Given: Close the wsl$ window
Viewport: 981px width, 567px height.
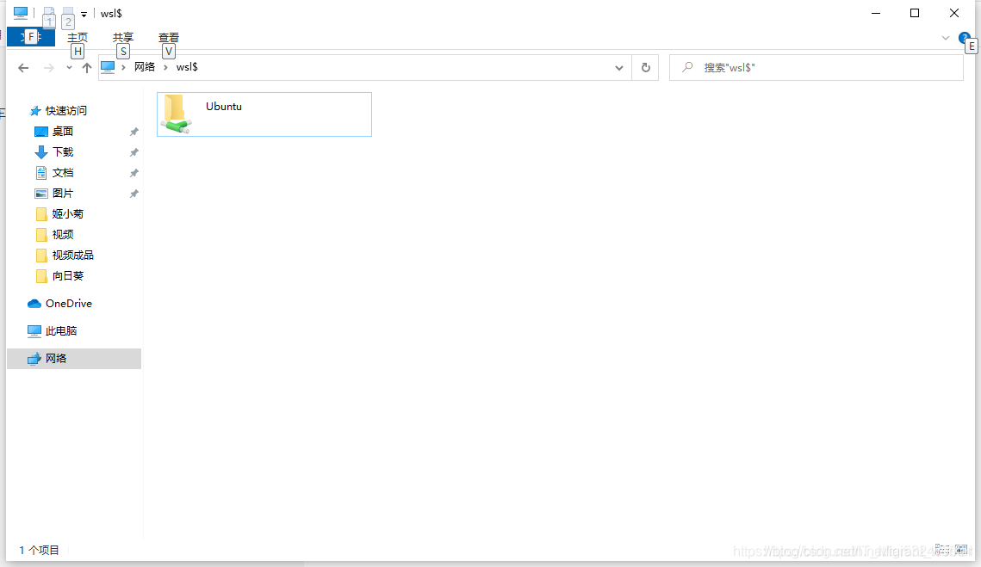Looking at the screenshot, I should tap(954, 13).
